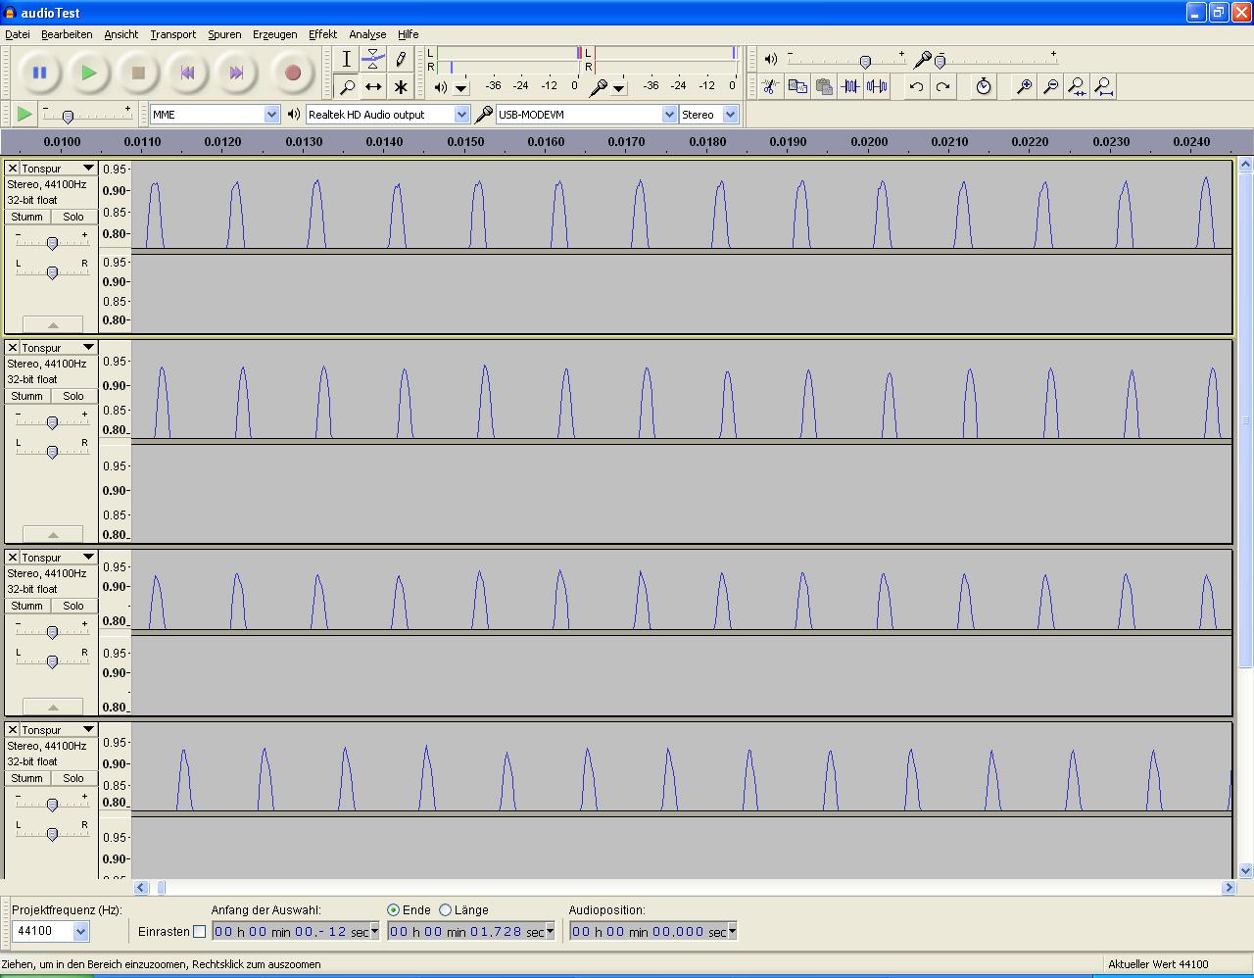The width and height of the screenshot is (1254, 978).
Task: Select the Länge radio button
Action: coord(446,910)
